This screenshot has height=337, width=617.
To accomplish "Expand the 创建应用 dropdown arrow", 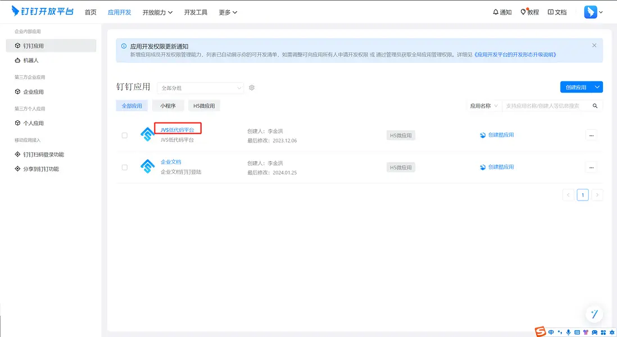I will [597, 86].
